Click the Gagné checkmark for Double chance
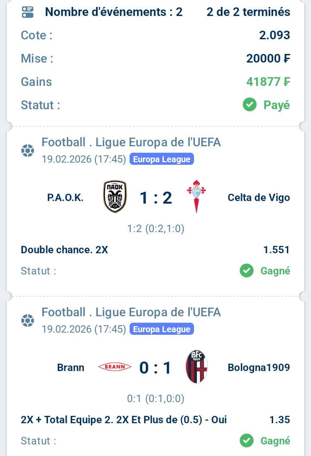Viewport: 311px width, 456px height. (x=247, y=271)
